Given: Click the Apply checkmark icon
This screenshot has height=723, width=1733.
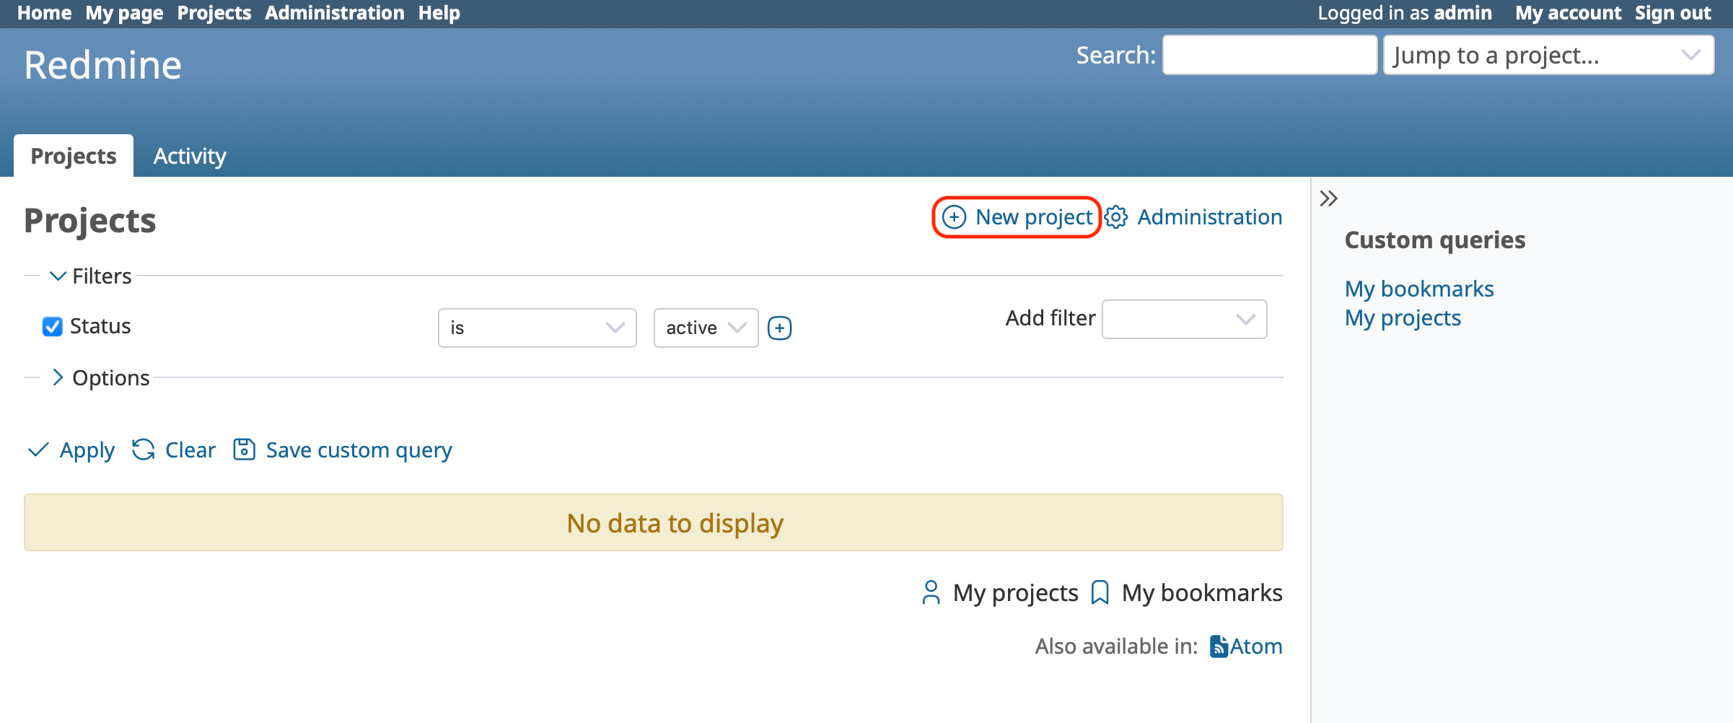Looking at the screenshot, I should [x=40, y=450].
